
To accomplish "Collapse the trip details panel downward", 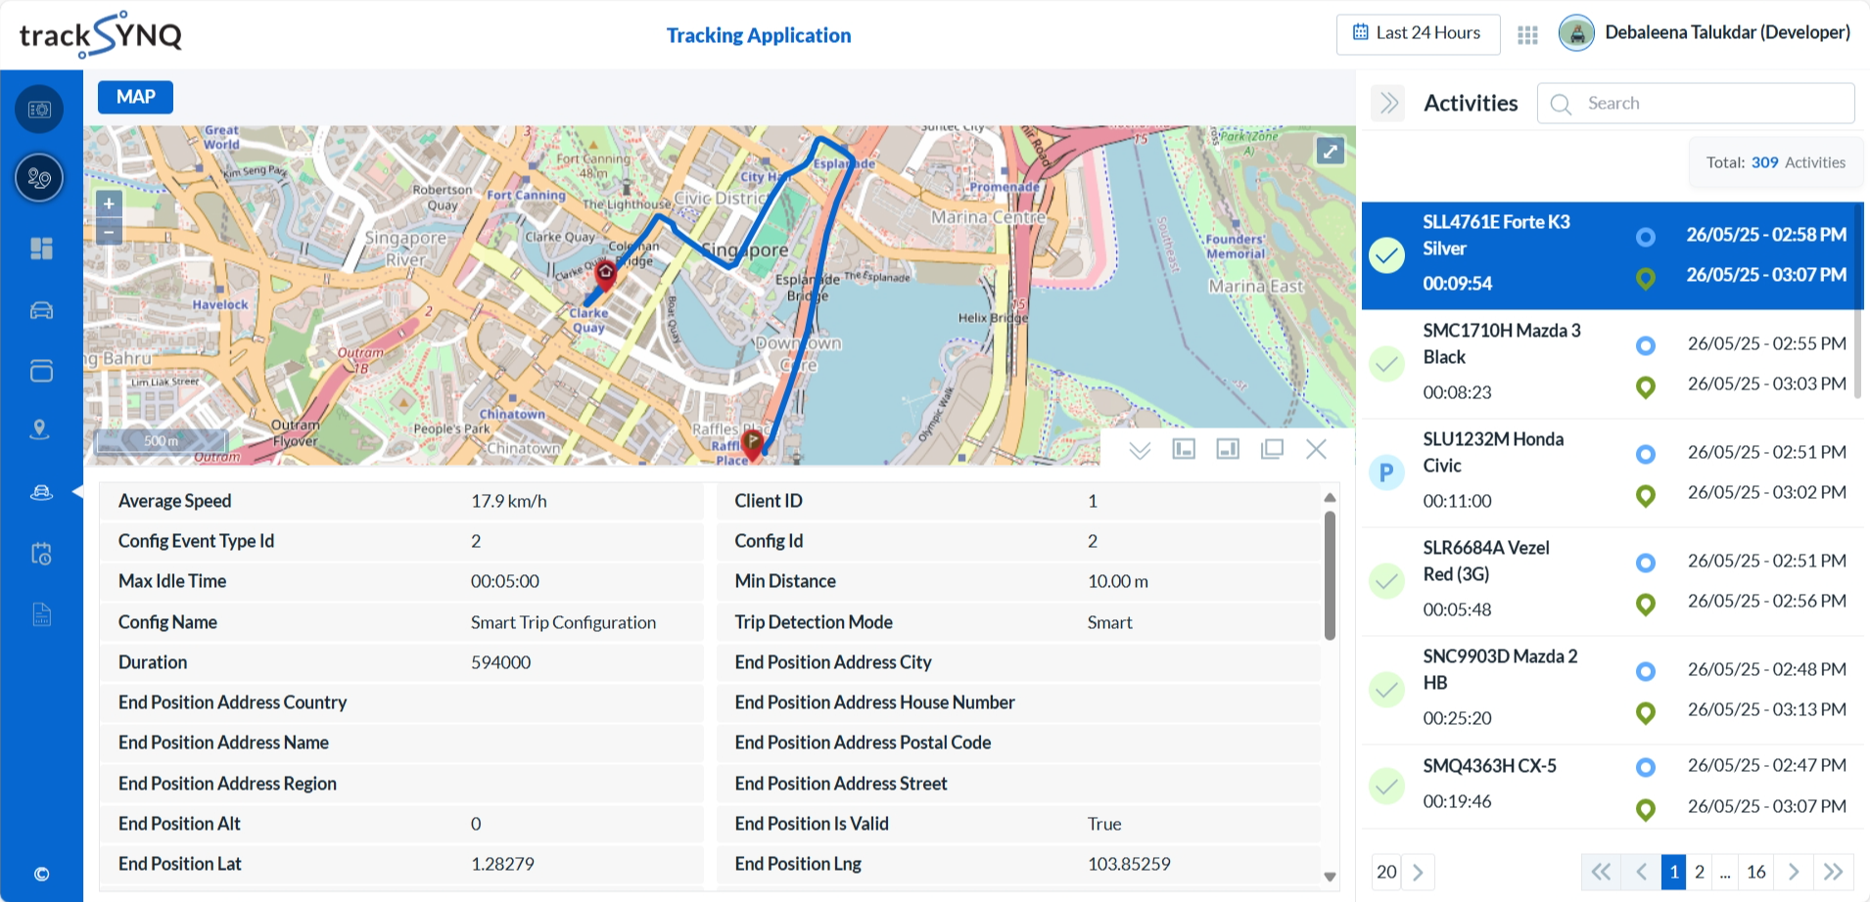I will 1139,449.
